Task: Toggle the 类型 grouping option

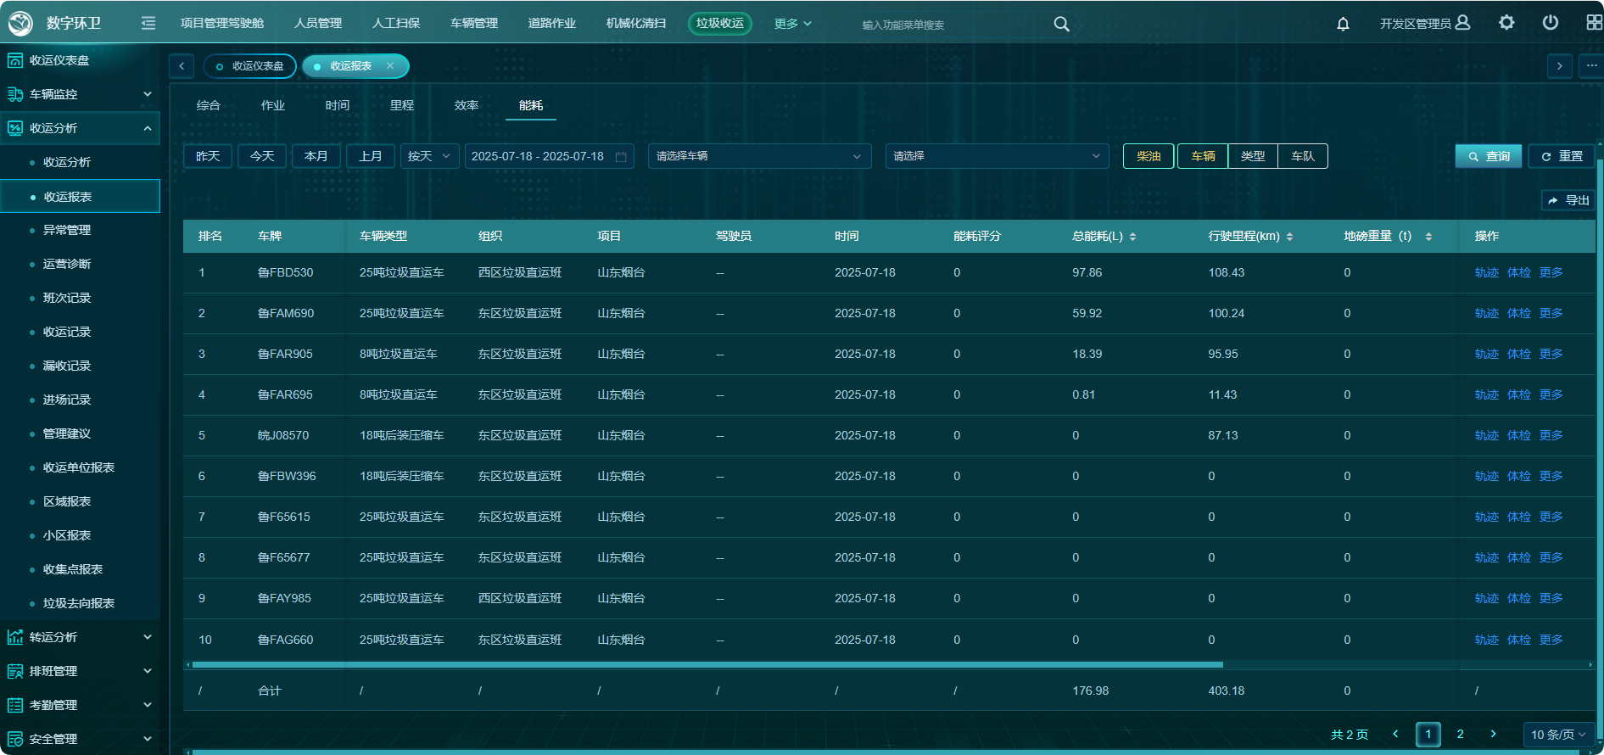Action: point(1253,156)
